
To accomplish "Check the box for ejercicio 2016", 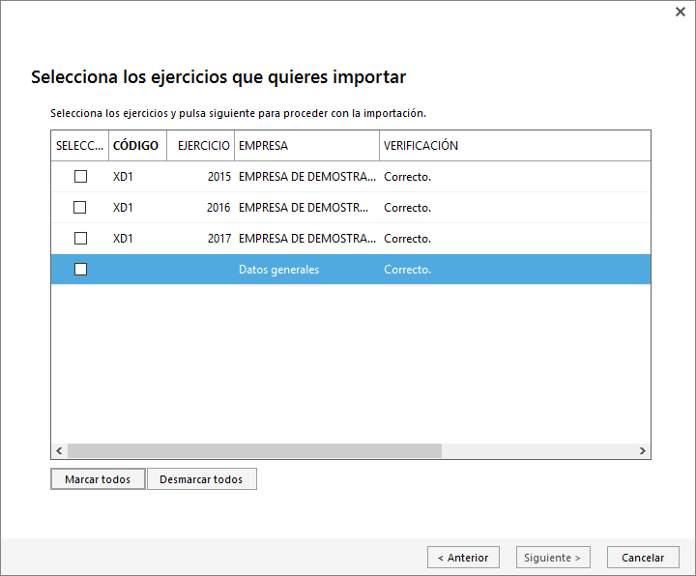I will tap(80, 208).
